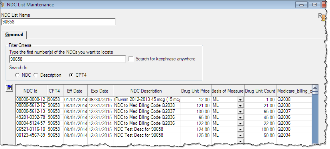Select the NDC search radio button
330x149 pixels.
pyautogui.click(x=17, y=75)
